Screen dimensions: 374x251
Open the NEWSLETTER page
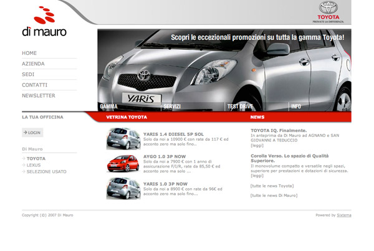pos(39,95)
